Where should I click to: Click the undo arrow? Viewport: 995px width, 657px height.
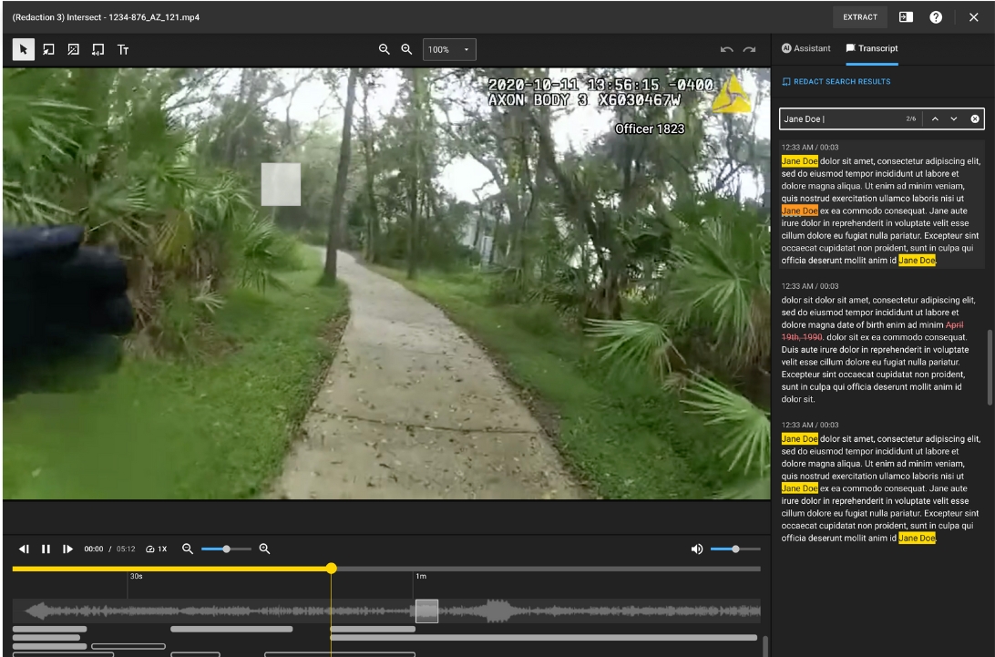pyautogui.click(x=726, y=50)
